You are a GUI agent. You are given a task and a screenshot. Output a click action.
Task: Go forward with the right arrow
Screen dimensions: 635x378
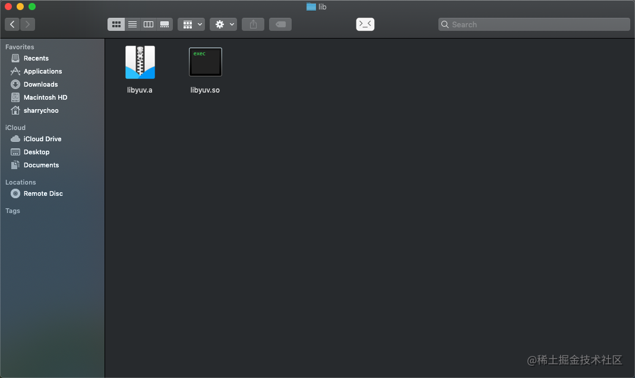[27, 24]
